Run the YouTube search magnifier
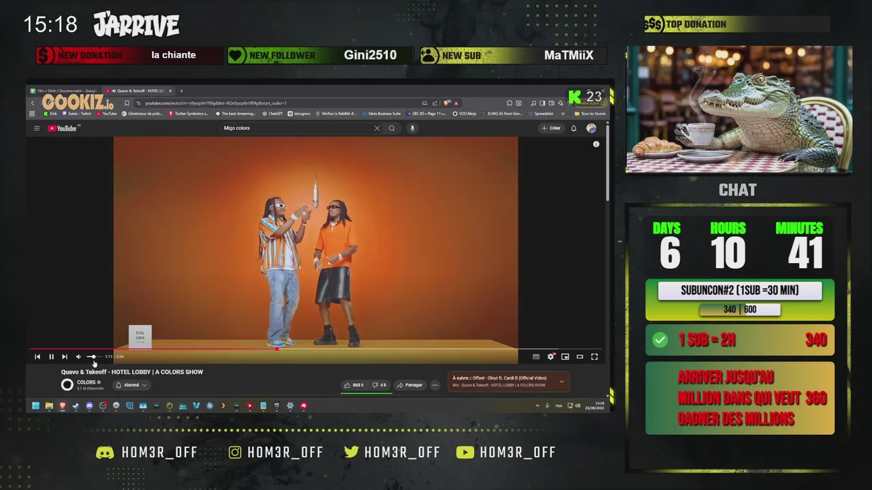This screenshot has width=872, height=490. click(392, 128)
